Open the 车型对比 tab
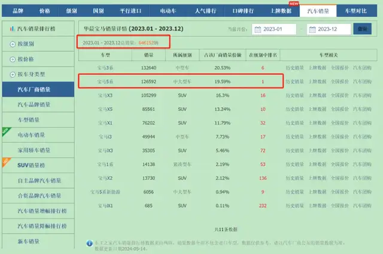The image size is (383, 254). click(x=356, y=11)
